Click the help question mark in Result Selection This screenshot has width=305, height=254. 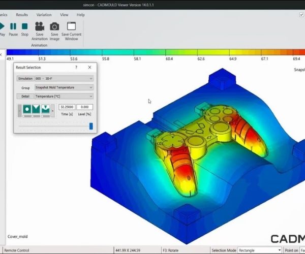pos(76,67)
